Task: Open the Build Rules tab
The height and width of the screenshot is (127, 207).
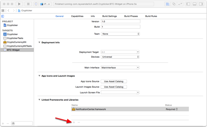Action: [151, 16]
